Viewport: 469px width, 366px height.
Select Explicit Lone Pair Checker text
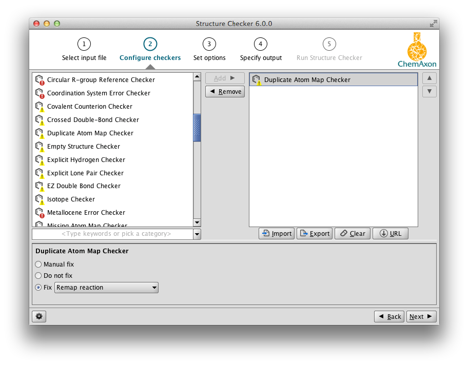tap(85, 173)
